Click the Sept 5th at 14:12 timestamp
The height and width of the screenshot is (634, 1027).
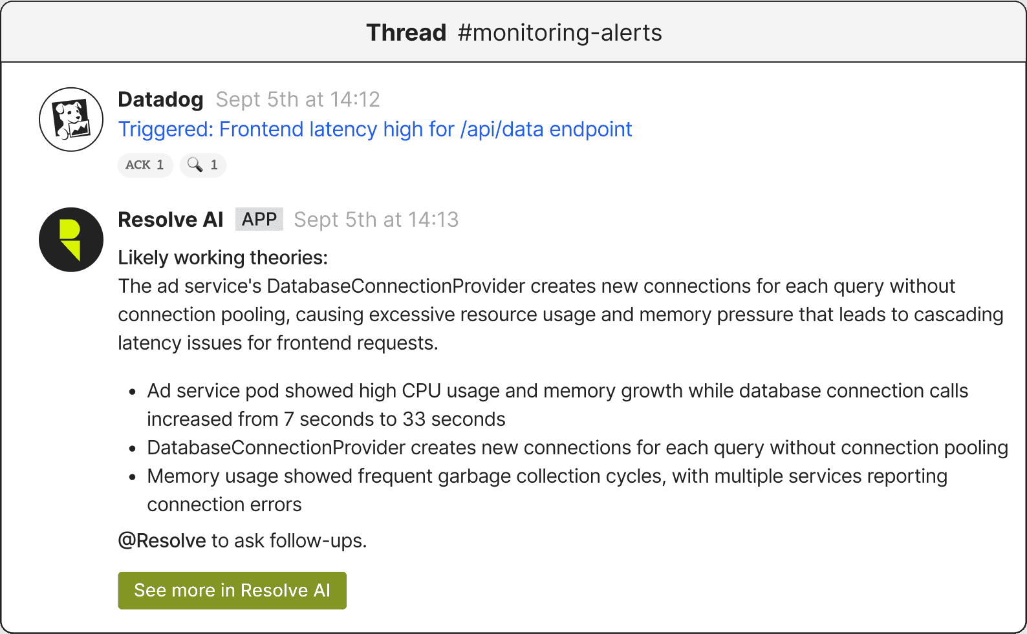pyautogui.click(x=297, y=100)
